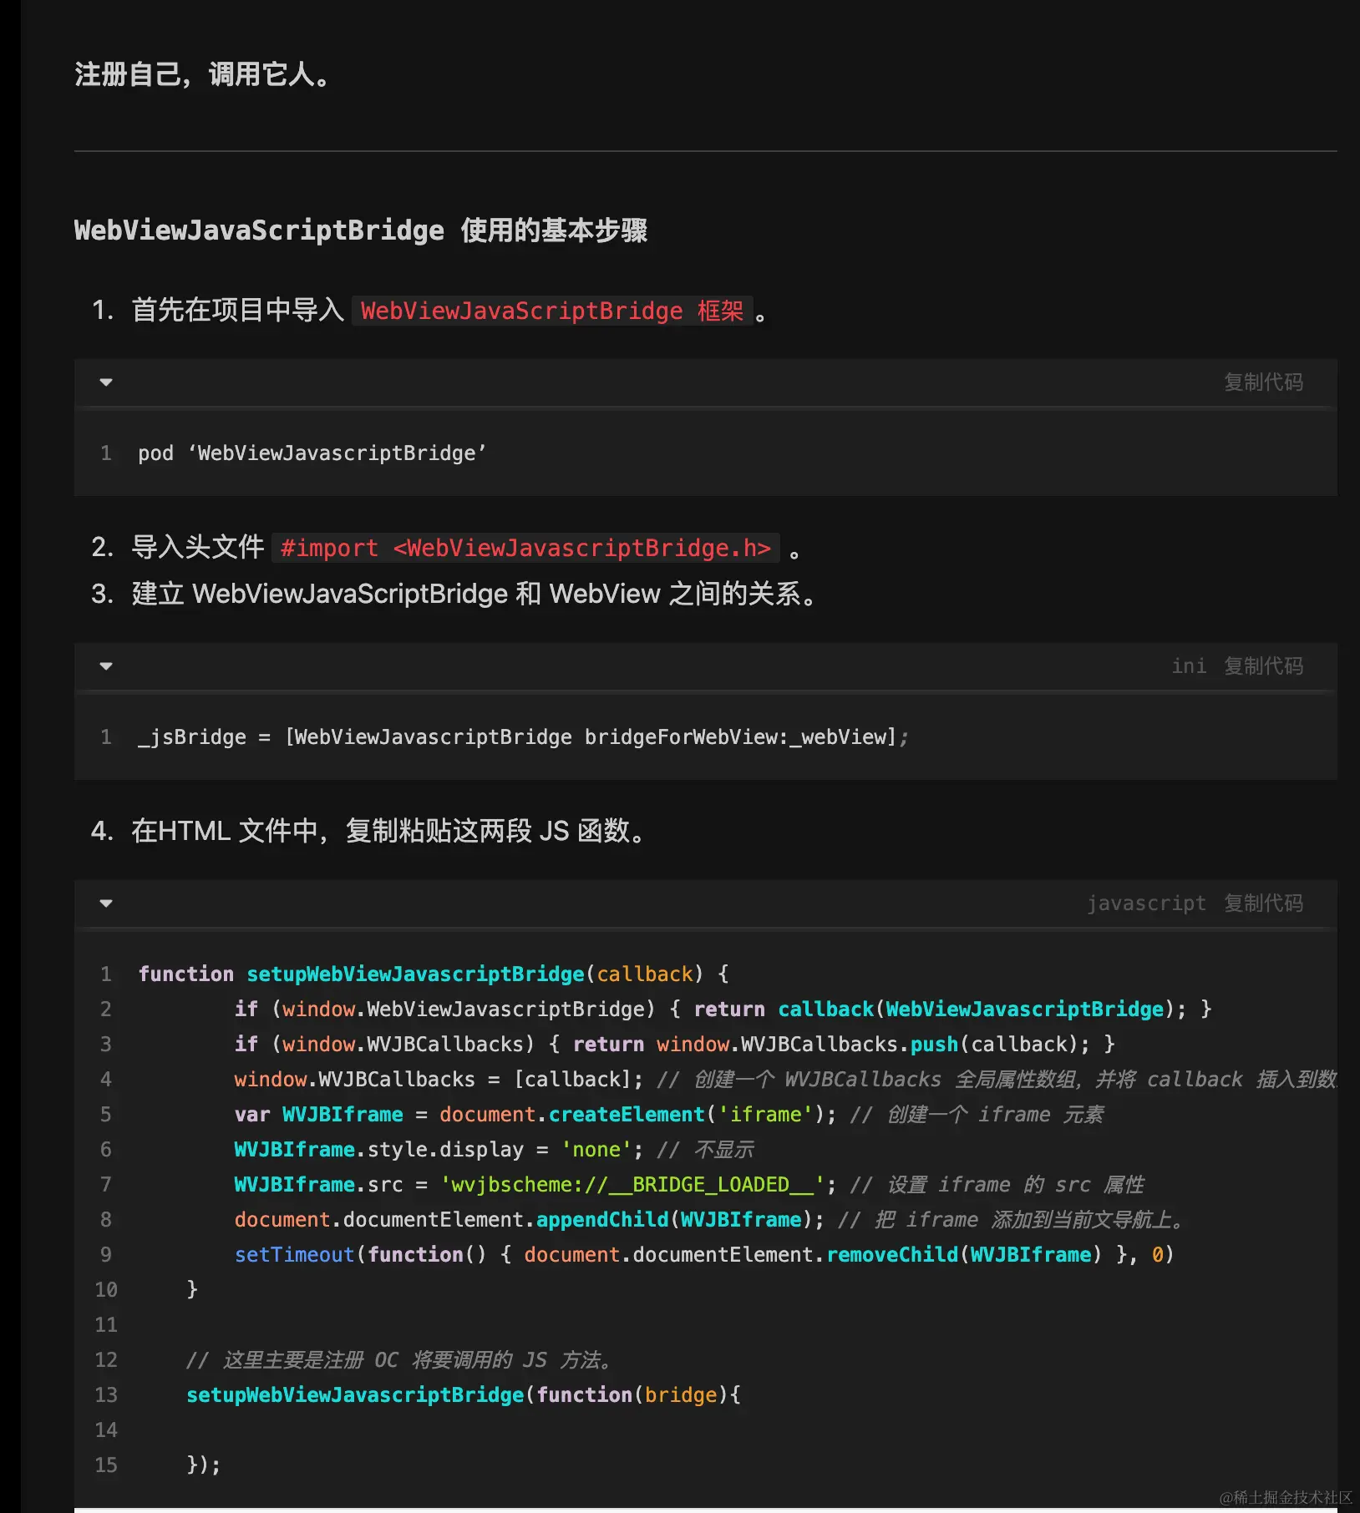
Task: Click the inline code '#import <WebViewJavascriptBridge.h>'
Action: pyautogui.click(x=525, y=548)
